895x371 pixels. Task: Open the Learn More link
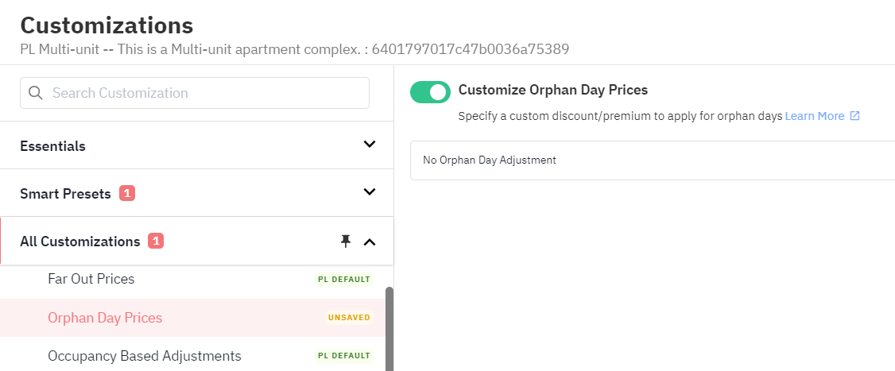(x=815, y=116)
